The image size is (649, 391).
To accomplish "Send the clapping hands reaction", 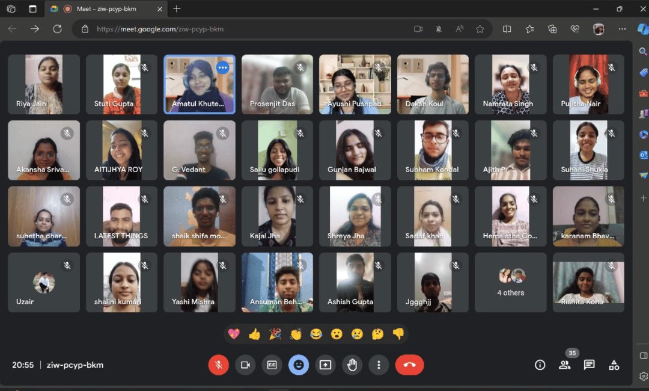I will (296, 334).
